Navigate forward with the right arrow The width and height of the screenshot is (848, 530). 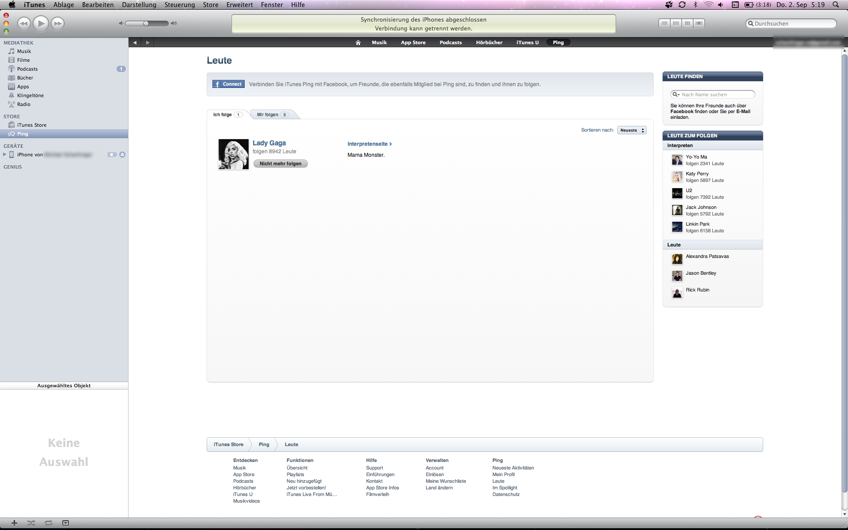point(148,42)
